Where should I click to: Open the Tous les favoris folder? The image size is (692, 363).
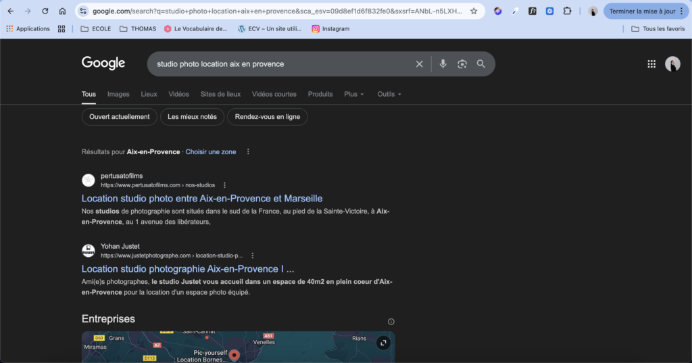(x=658, y=28)
